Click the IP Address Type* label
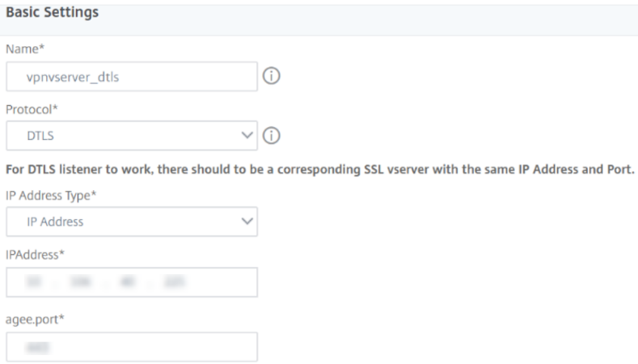638x364 pixels. 49,193
